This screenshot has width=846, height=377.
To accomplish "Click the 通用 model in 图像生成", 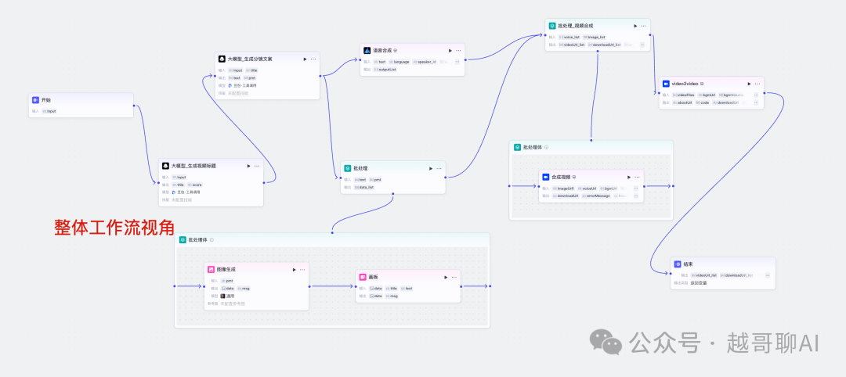I will (x=228, y=296).
